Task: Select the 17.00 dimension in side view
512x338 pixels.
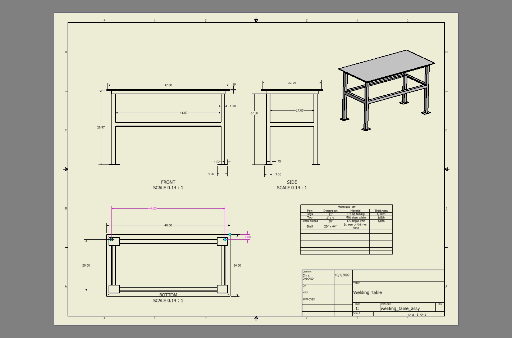Action: point(300,111)
